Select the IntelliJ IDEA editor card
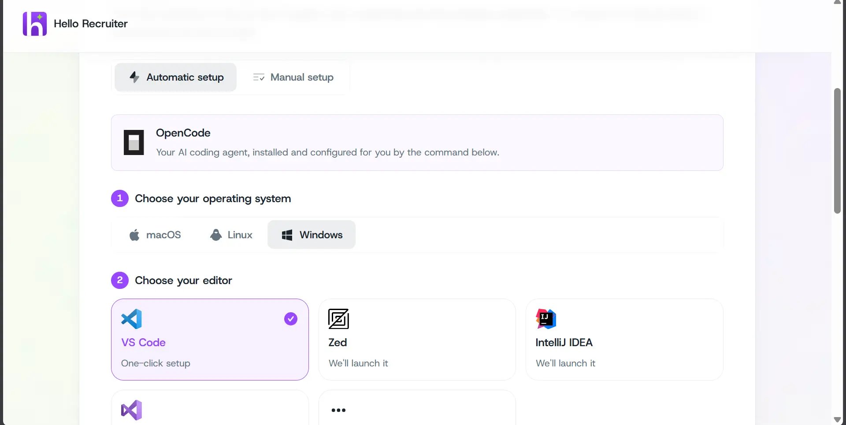Image resolution: width=846 pixels, height=425 pixels. pyautogui.click(x=624, y=340)
